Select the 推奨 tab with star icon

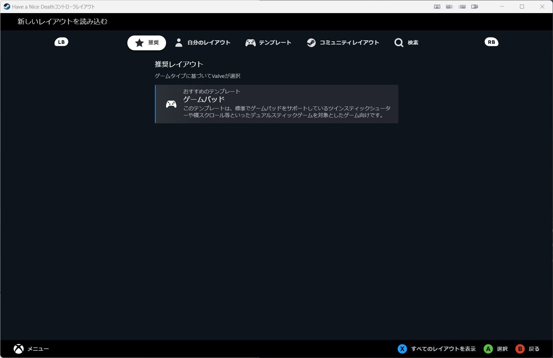[x=147, y=43]
